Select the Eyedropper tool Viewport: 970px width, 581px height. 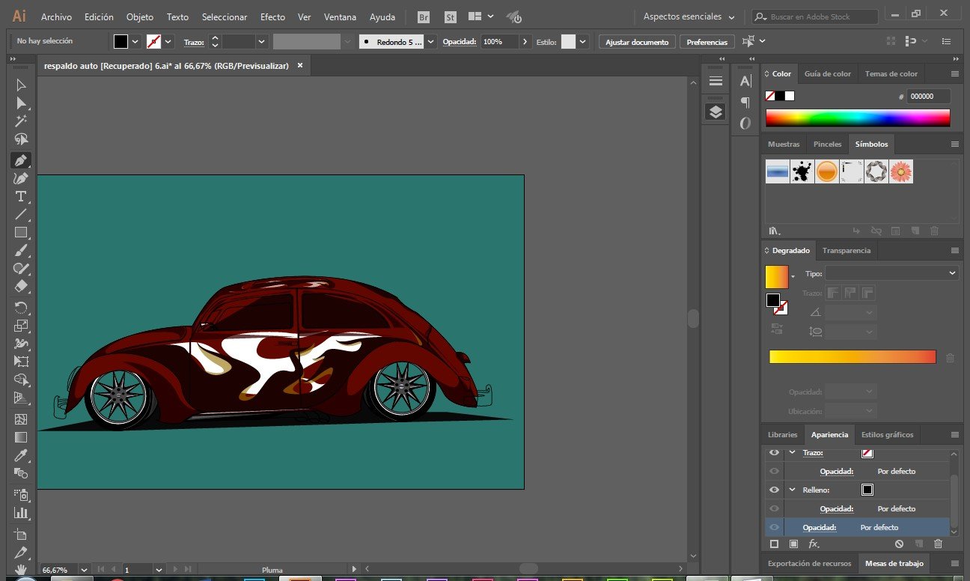pos(21,455)
